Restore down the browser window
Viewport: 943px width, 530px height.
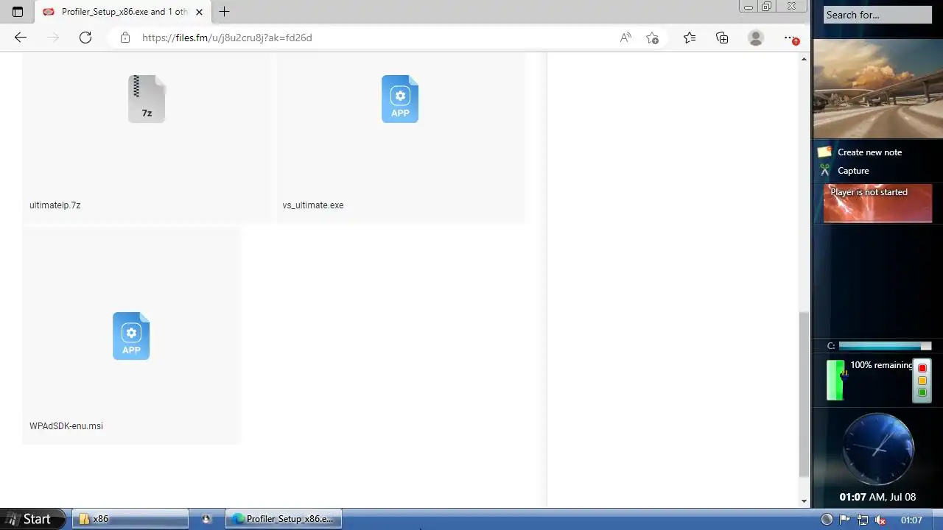coord(767,6)
